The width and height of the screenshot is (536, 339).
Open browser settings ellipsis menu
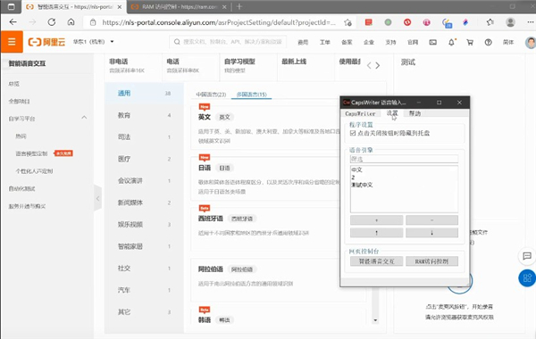pyautogui.click(x=530, y=22)
